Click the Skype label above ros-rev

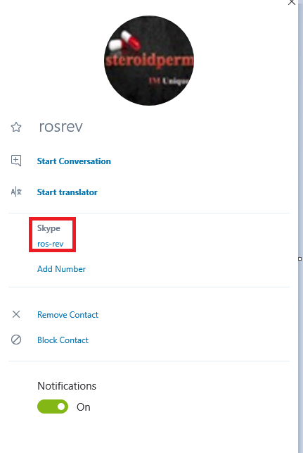pyautogui.click(x=49, y=228)
